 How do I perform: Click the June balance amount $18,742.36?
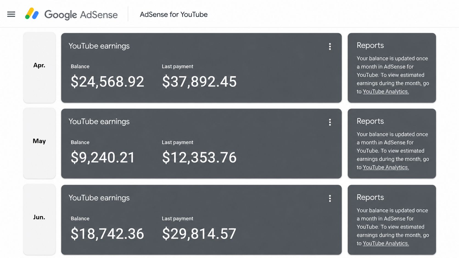[x=107, y=234]
